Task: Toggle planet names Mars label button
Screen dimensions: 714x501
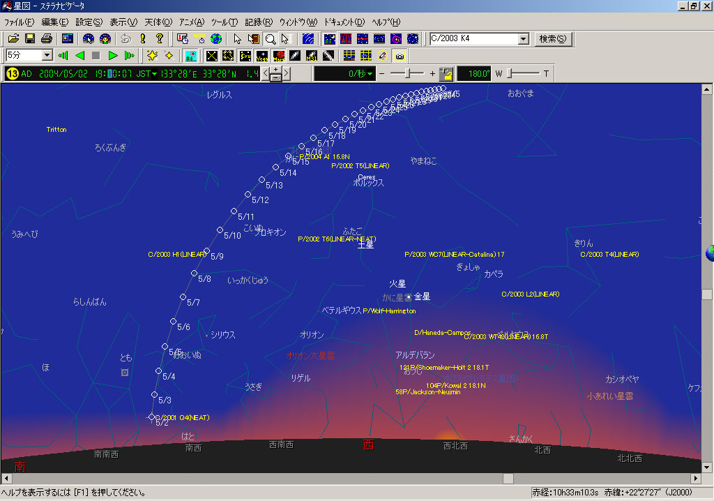Action: (x=279, y=56)
